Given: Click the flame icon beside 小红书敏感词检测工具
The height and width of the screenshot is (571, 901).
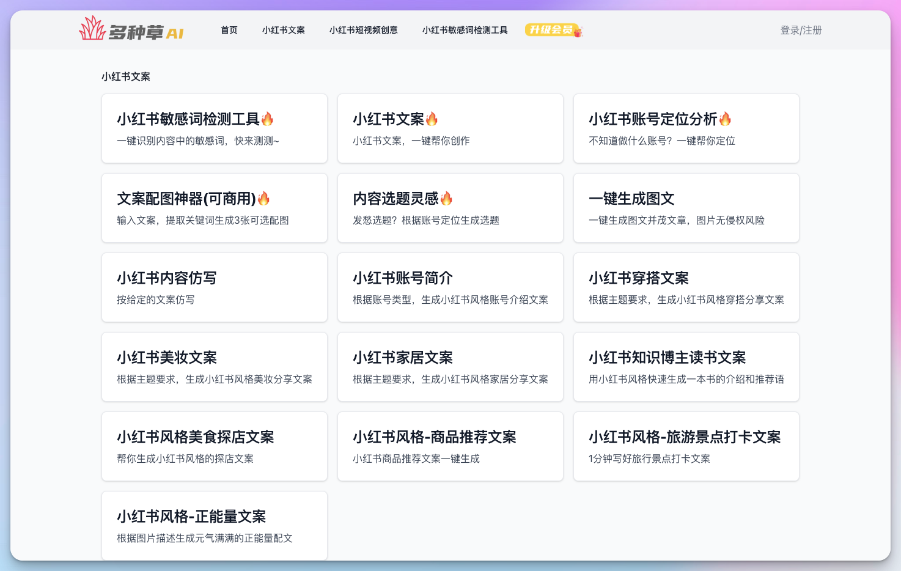Looking at the screenshot, I should point(267,119).
